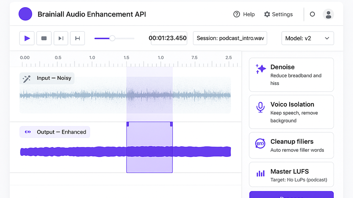Click the Help question mark icon

(237, 14)
